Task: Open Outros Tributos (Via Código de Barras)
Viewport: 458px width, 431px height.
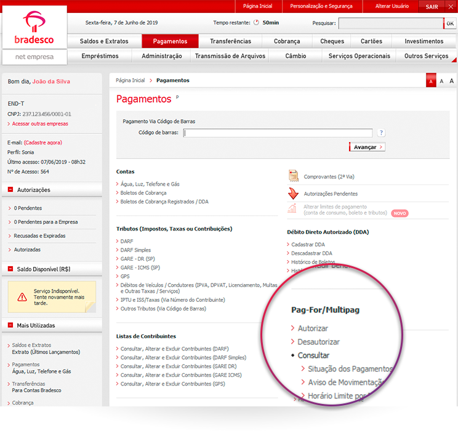Action: pos(163,309)
